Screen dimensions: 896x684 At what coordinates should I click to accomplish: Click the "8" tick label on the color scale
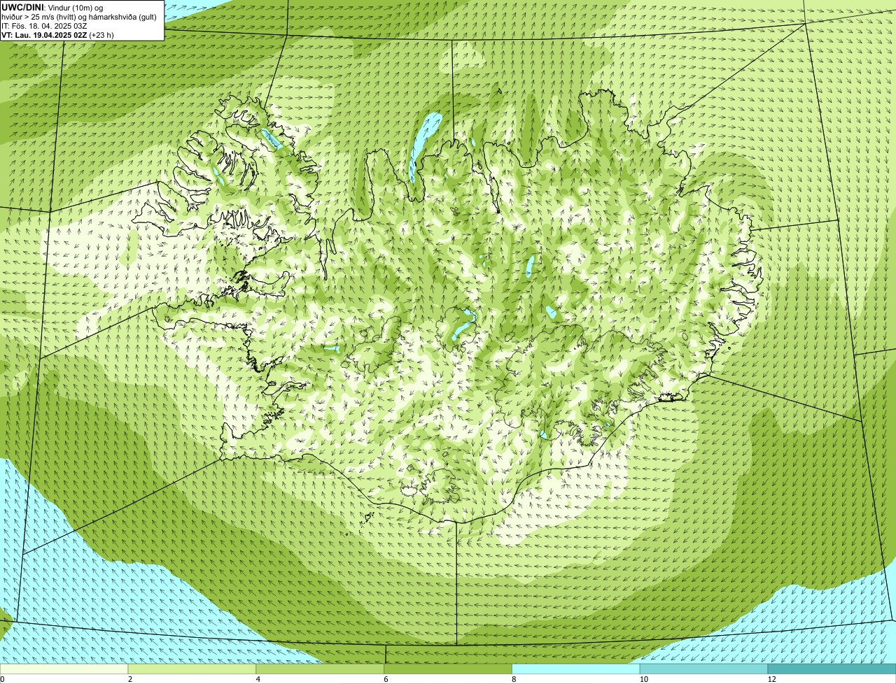click(x=514, y=679)
